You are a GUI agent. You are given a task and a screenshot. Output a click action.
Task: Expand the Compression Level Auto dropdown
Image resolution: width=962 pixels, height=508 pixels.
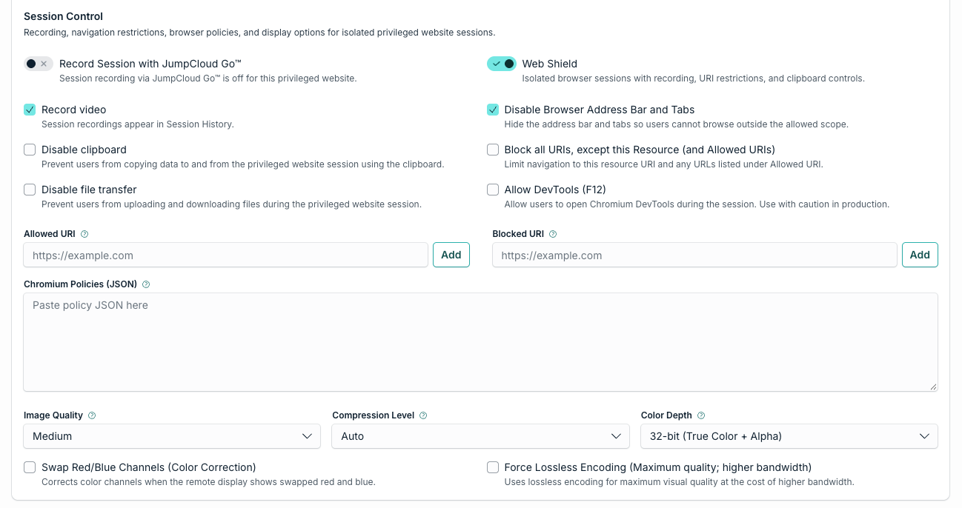[481, 436]
